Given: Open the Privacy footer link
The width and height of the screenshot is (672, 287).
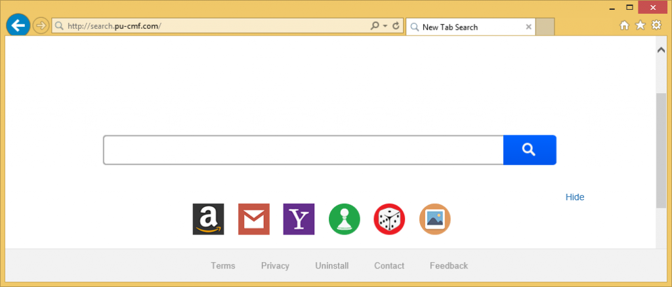Looking at the screenshot, I should 275,266.
